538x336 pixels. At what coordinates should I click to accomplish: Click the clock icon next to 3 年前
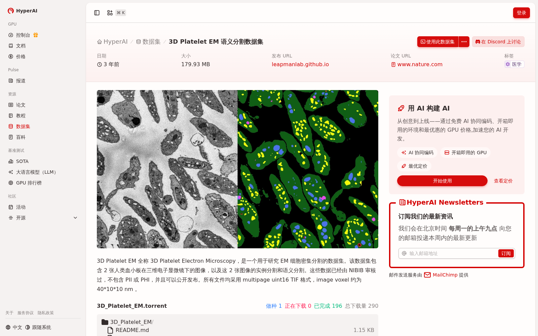click(100, 65)
